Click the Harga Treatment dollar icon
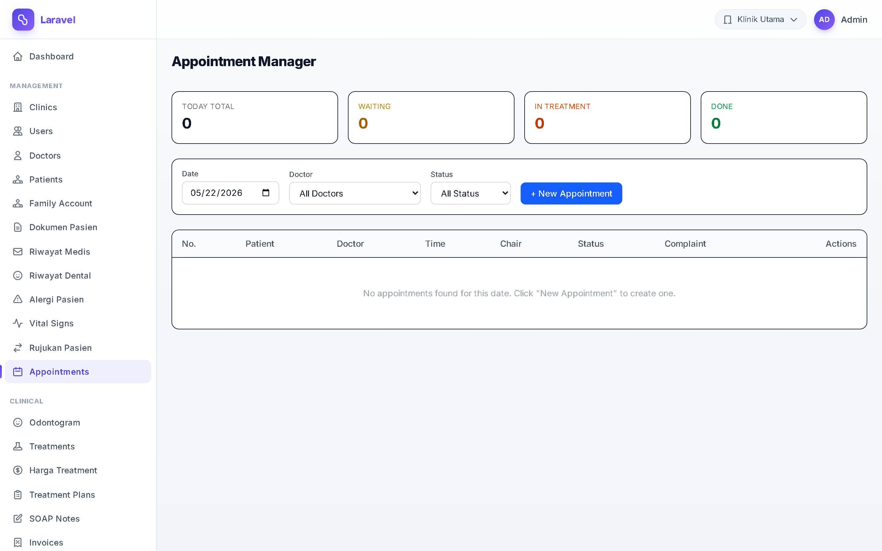 pos(18,470)
